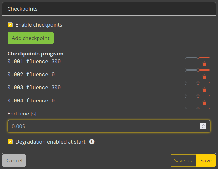This screenshot has width=218, height=169.
Task: Toggle the Enable checkpoints checkbox
Action: click(x=10, y=25)
